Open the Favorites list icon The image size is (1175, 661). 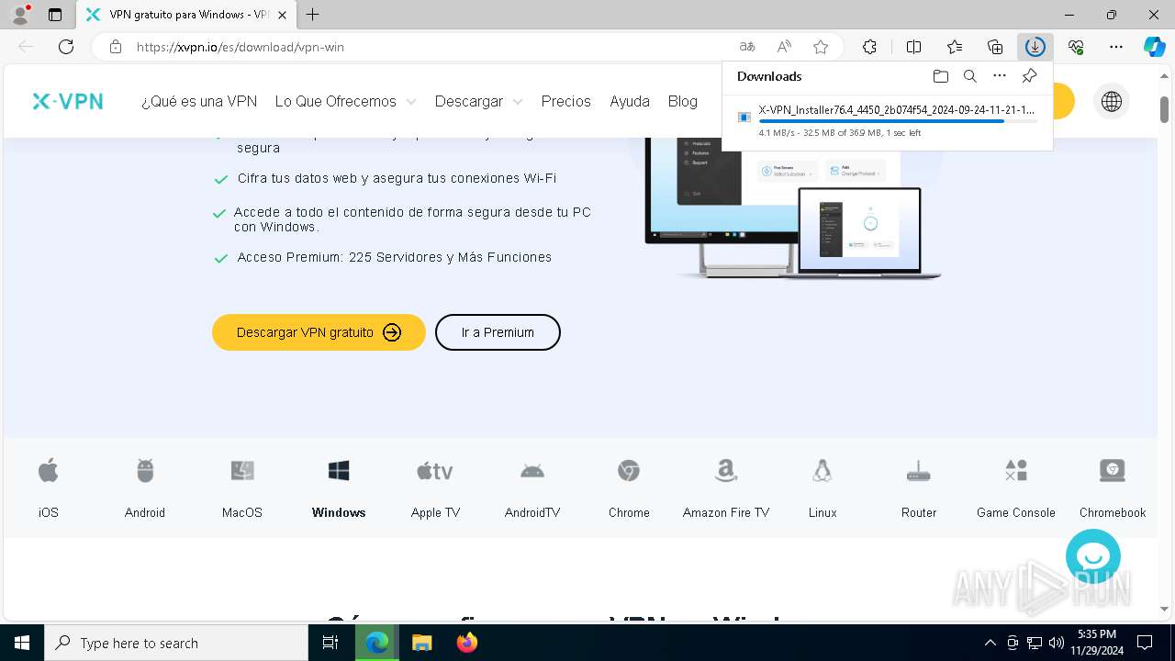click(x=955, y=47)
